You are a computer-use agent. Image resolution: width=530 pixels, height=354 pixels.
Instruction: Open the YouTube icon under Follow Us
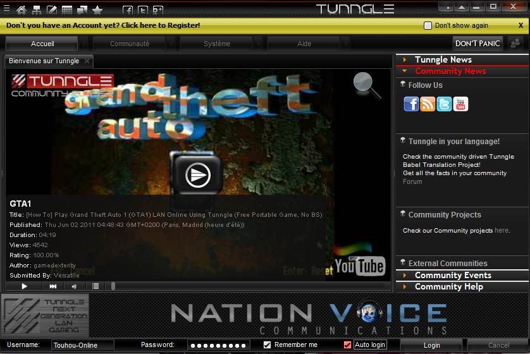[460, 104]
